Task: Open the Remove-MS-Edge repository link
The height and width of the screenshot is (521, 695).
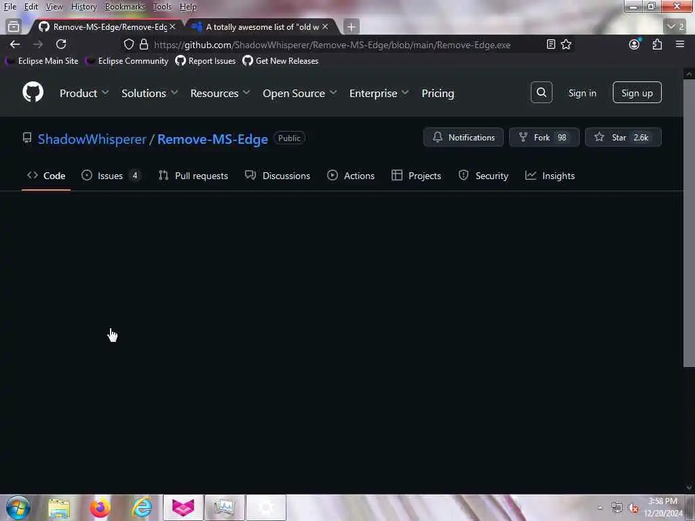Action: pyautogui.click(x=212, y=139)
